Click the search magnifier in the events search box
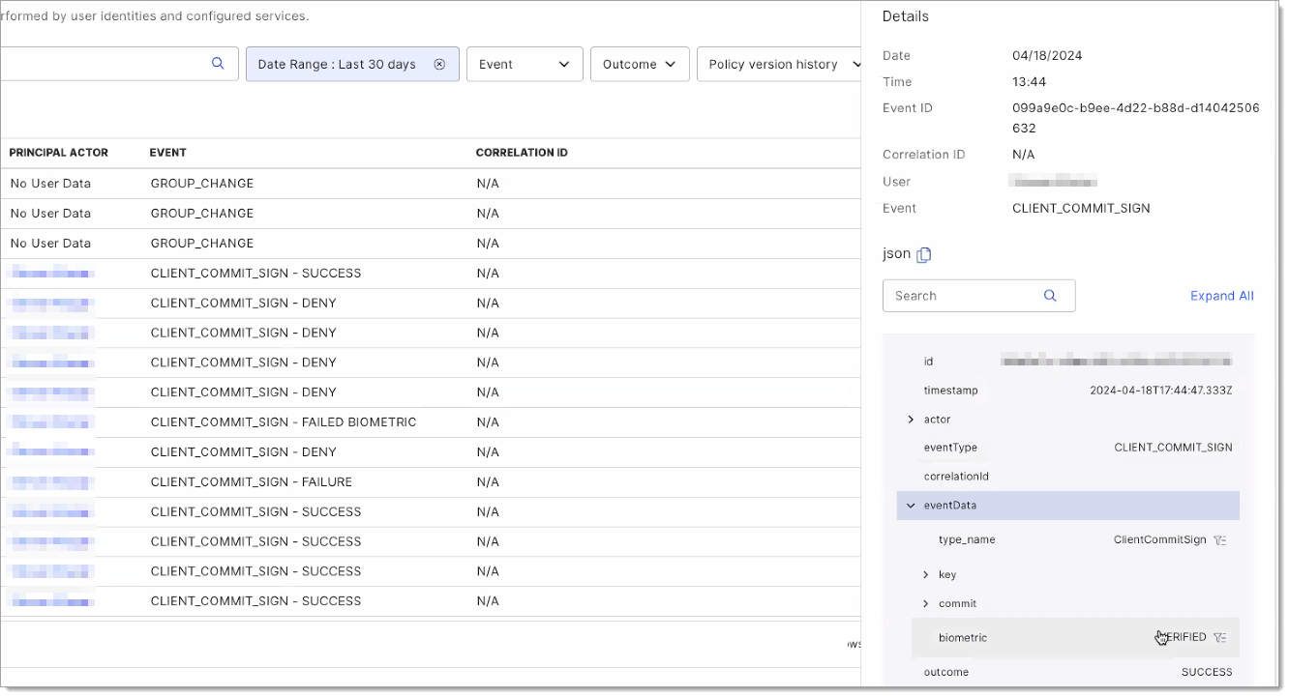1289x697 pixels. point(218,64)
